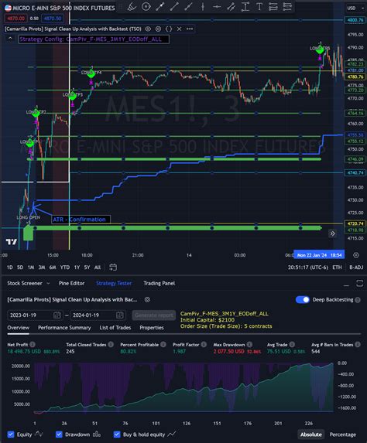Open more options for the indicator legend

click(190, 29)
